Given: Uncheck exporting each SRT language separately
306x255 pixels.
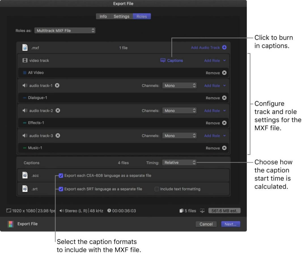Looking at the screenshot, I should 61,189.
